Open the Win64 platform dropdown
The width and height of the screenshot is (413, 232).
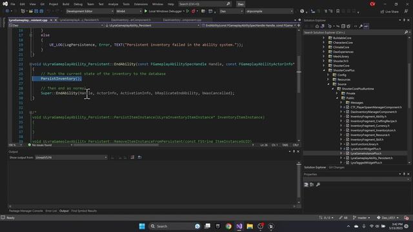coord(128,12)
